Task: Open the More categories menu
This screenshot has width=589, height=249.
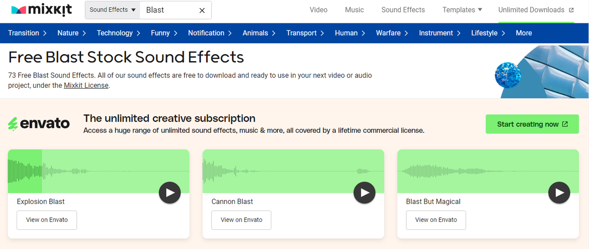Action: [x=524, y=33]
